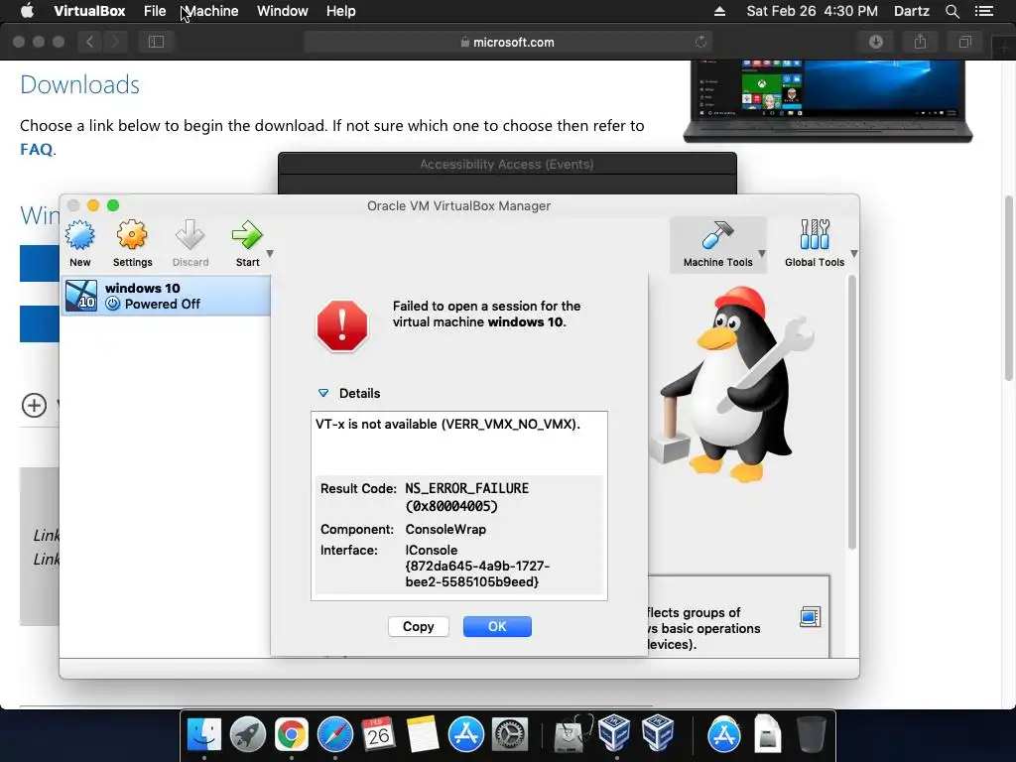
Task: Click the New machine icon
Action: (79, 235)
